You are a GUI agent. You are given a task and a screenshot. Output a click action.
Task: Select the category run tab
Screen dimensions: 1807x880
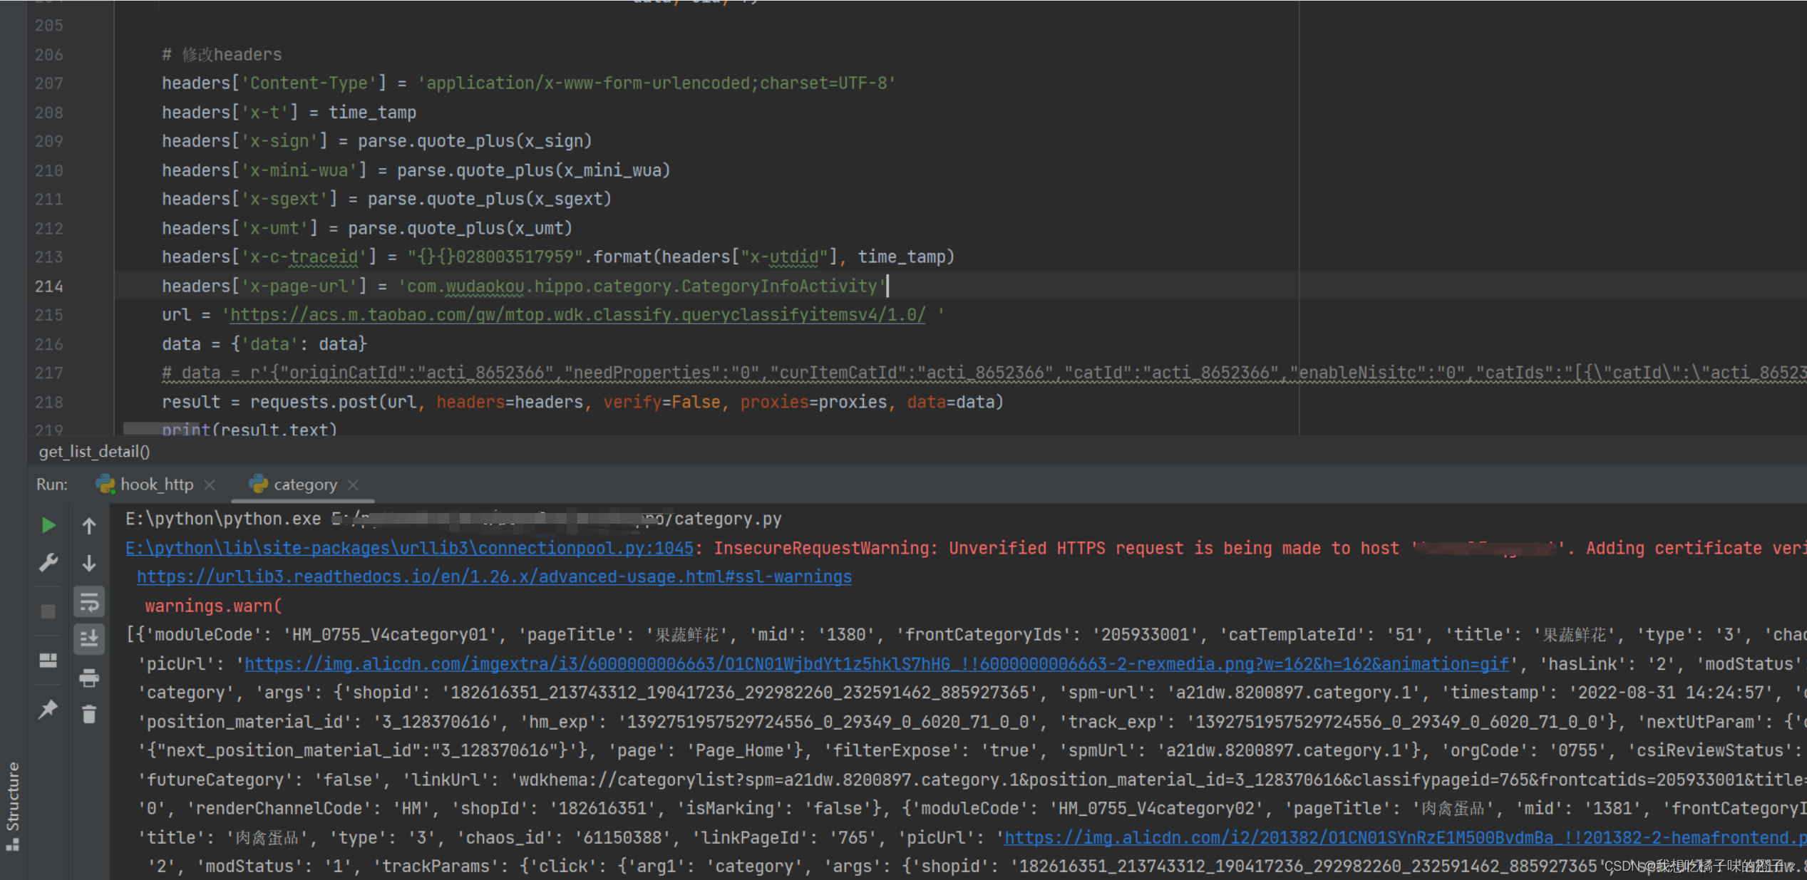304,485
